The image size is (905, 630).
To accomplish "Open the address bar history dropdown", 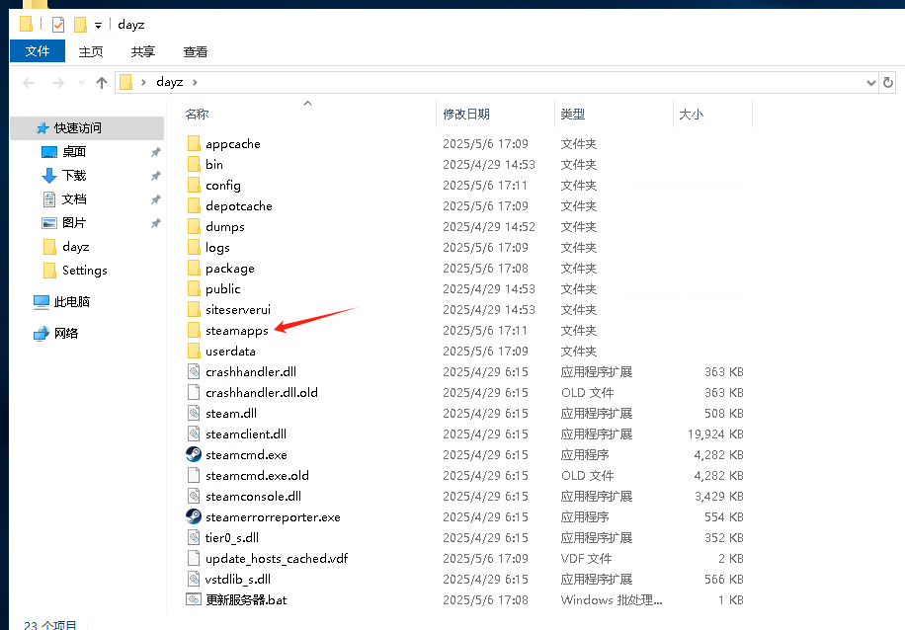I will pyautogui.click(x=871, y=83).
